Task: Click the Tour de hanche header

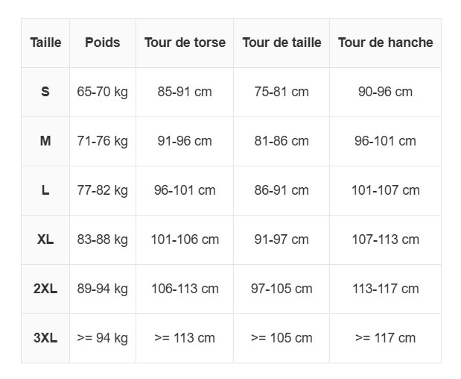Action: point(385,43)
